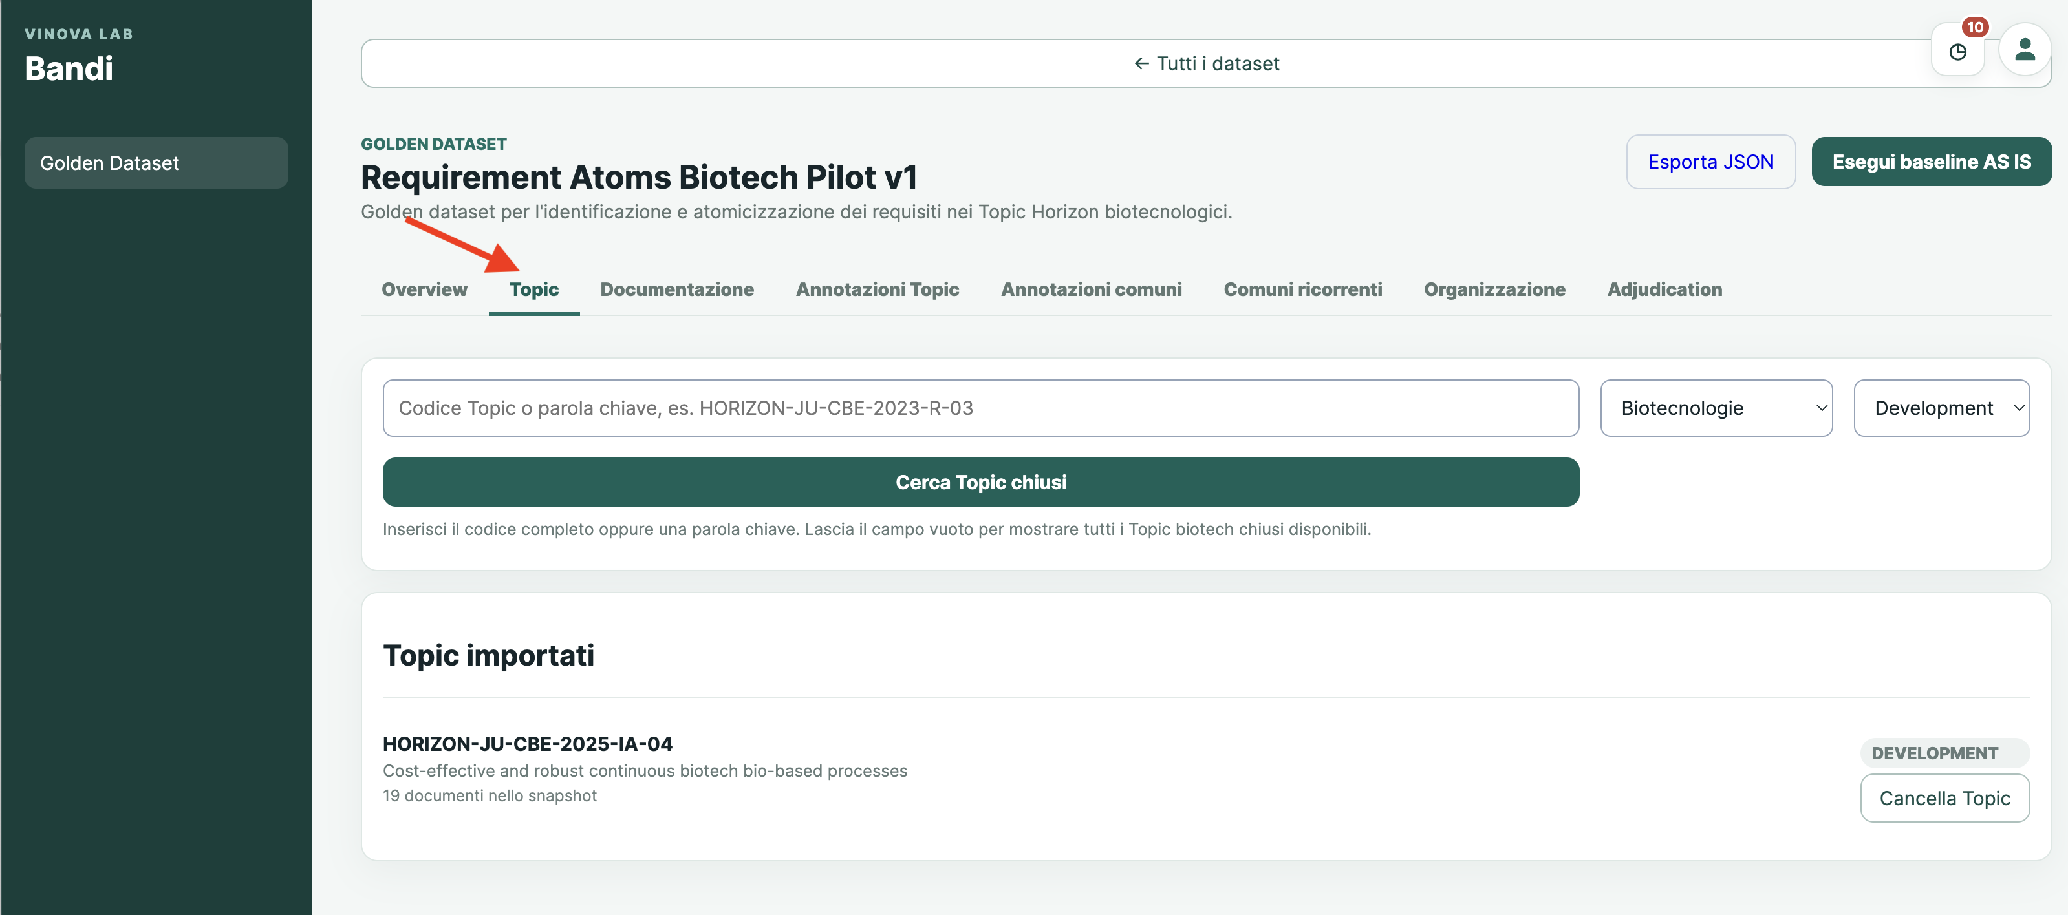
Task: Go back via Tutti i dataset
Action: tap(1206, 63)
